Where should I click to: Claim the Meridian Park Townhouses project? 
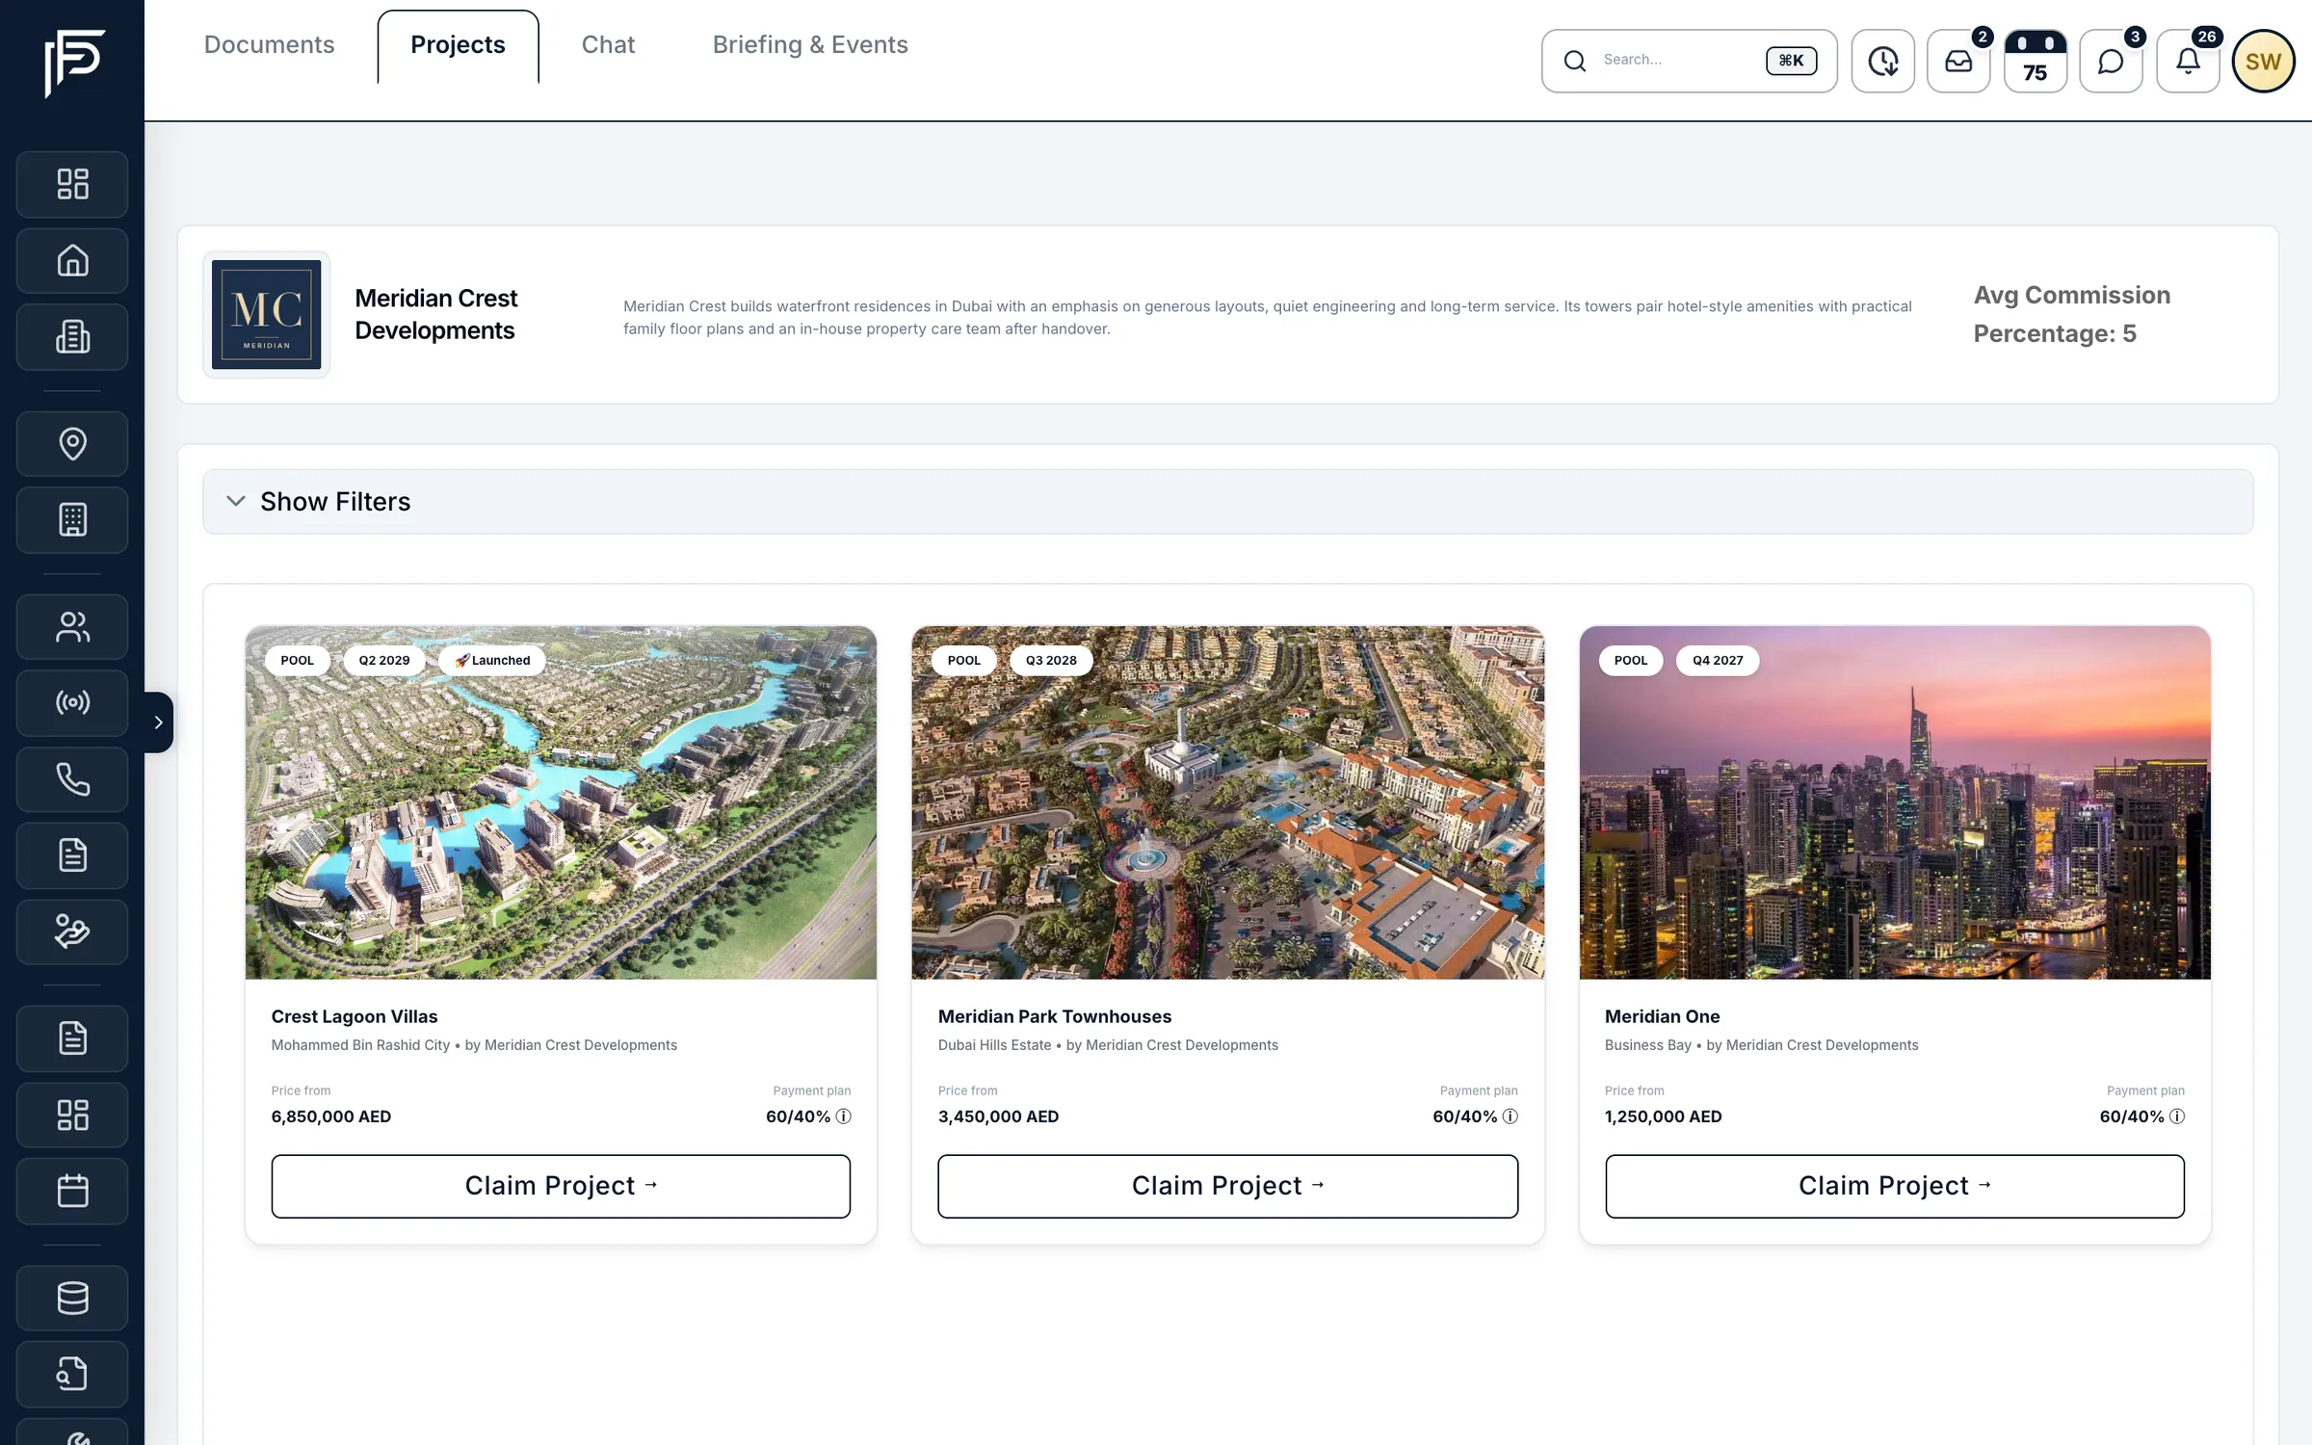1227,1186
